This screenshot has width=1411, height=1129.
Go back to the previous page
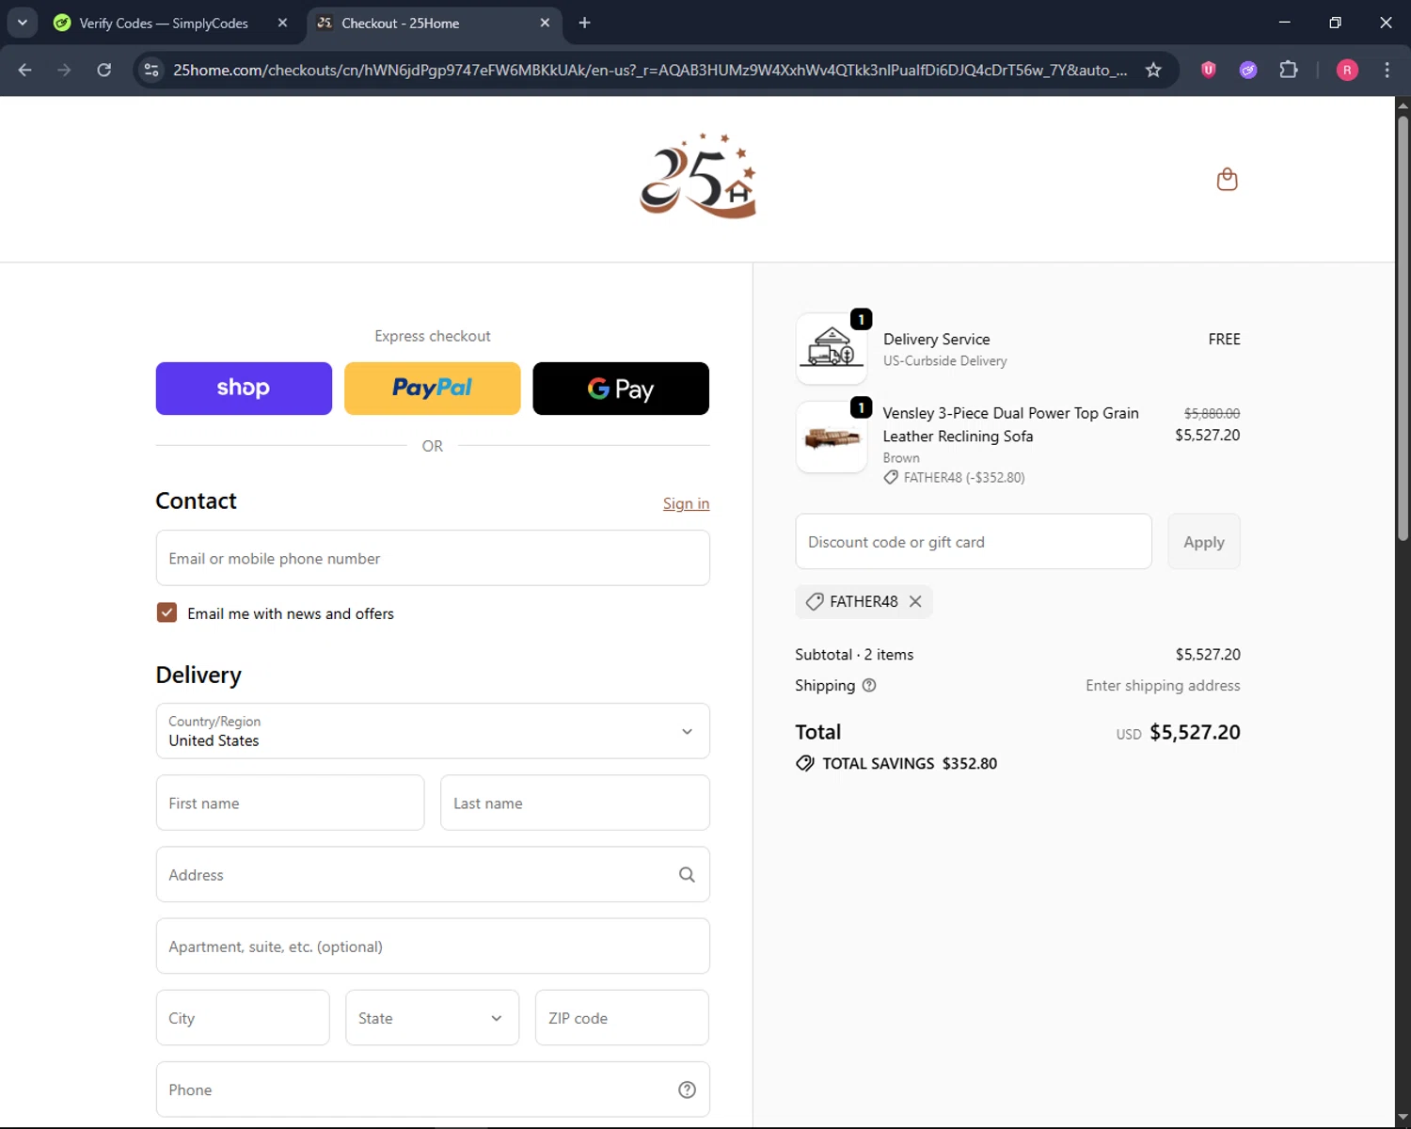pyautogui.click(x=25, y=70)
